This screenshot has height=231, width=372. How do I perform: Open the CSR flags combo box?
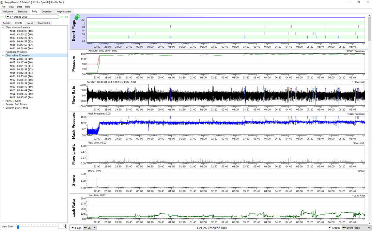(90, 228)
